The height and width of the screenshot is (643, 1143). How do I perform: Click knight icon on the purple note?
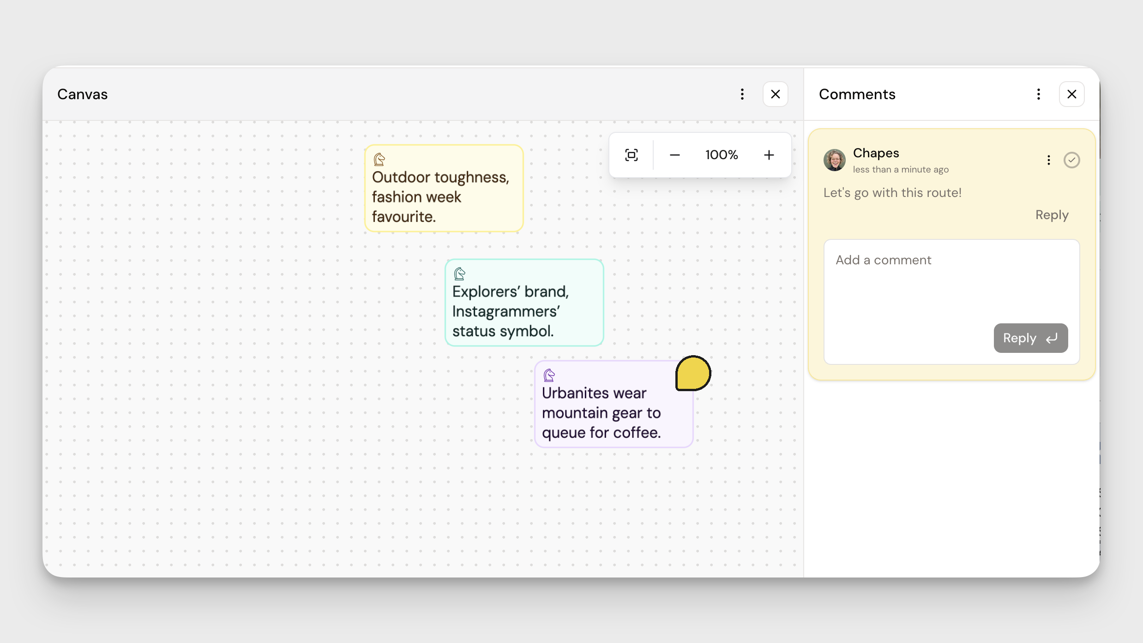pos(549,375)
